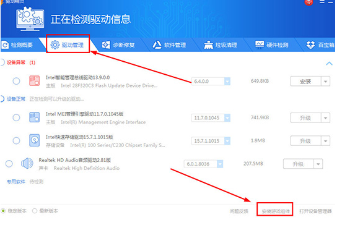The width and height of the screenshot is (337, 225).
Task: Click the Realtek HD Audio speaker icon
Action: [27, 163]
